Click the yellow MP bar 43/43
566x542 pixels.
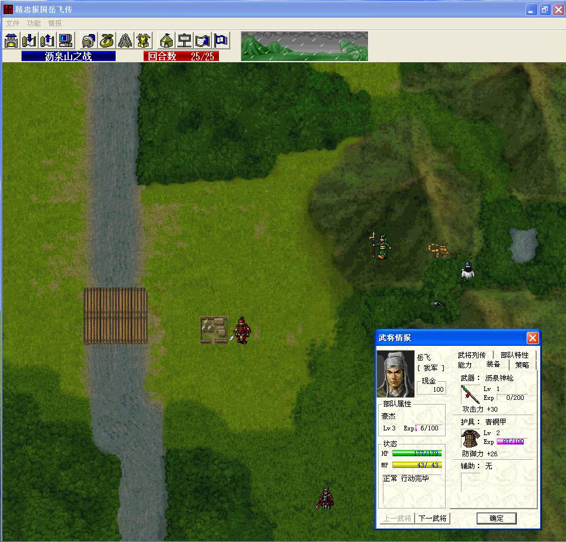point(417,465)
